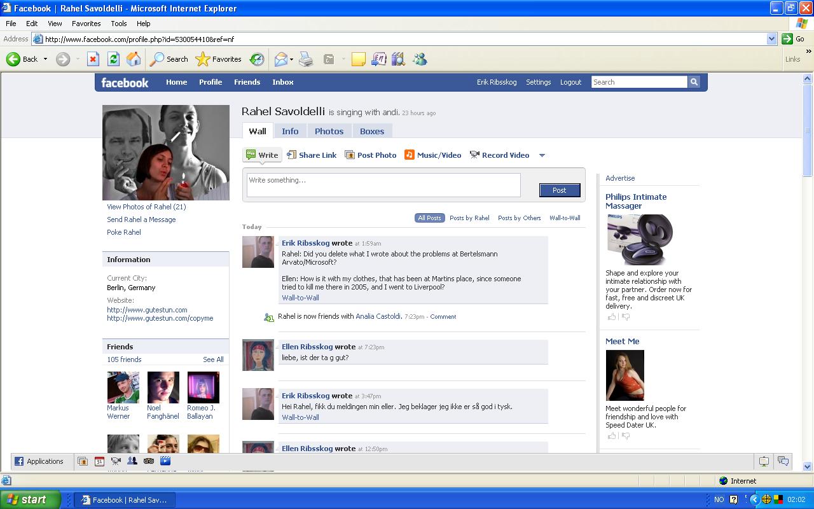
Task: Thumbs down the Meet Me ad
Action: click(x=626, y=436)
